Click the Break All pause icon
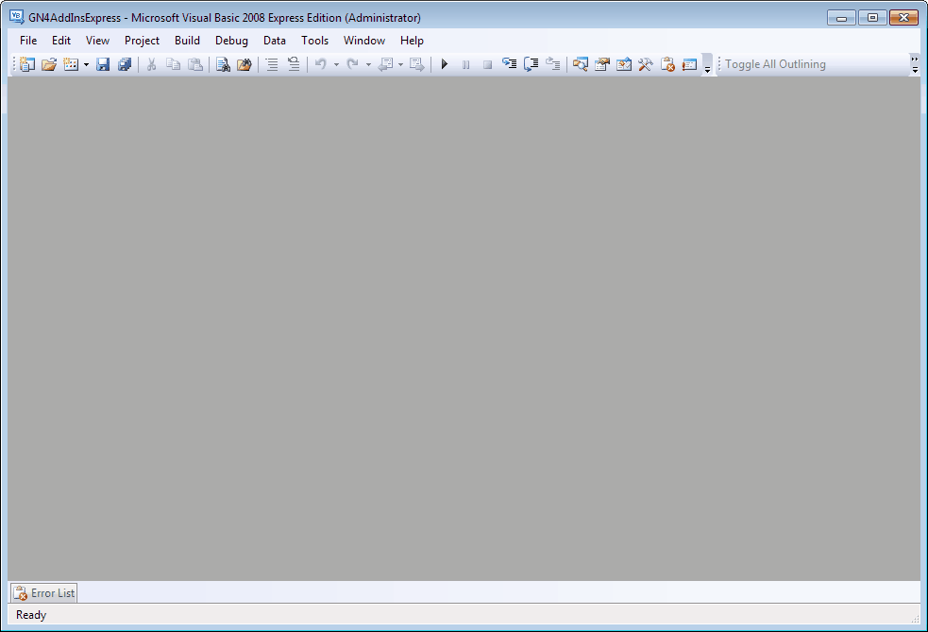 coord(465,64)
